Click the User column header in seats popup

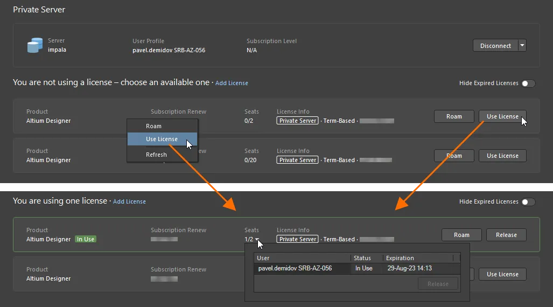point(302,258)
